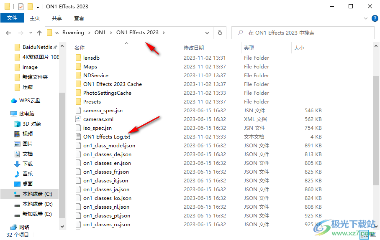The width and height of the screenshot is (380, 240).
Task: Click the search box for ON1 Effects 2023
Action: [x=303, y=33]
